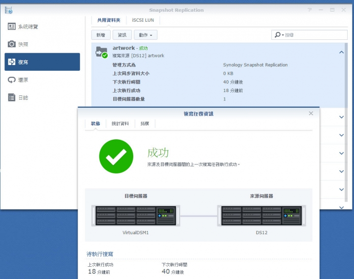Close the 複寫任務資訊 dialog

pos(311,113)
